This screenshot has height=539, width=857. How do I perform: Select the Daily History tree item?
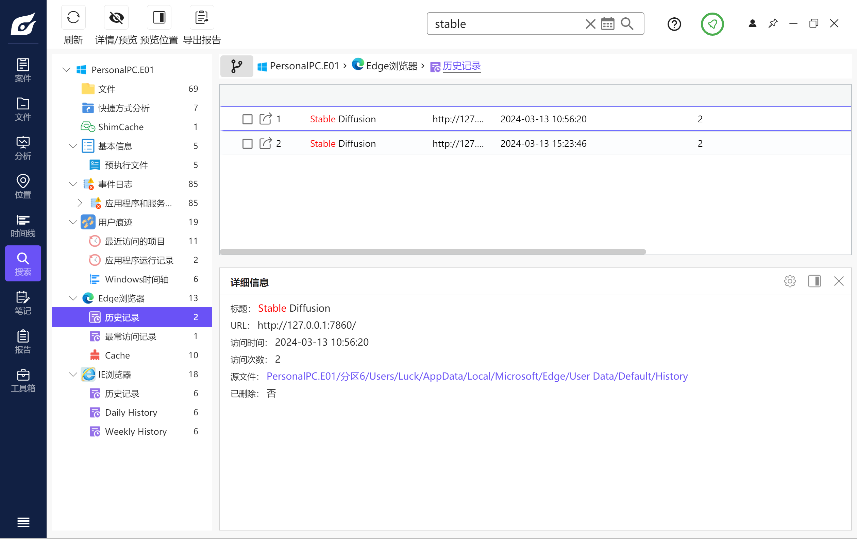[x=132, y=412]
